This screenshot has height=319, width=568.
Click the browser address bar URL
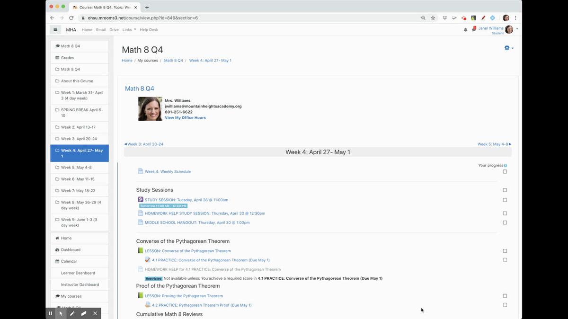(143, 18)
